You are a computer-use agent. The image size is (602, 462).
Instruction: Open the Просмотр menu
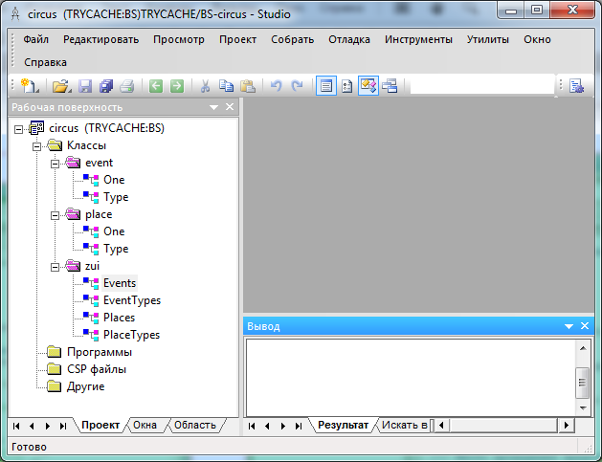(179, 39)
